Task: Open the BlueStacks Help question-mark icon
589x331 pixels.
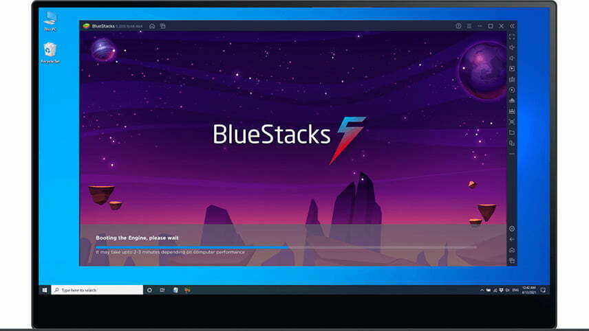Action: tap(458, 26)
